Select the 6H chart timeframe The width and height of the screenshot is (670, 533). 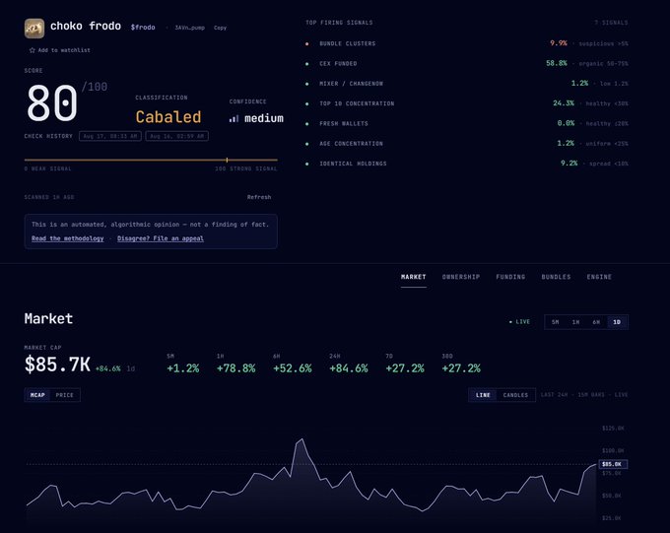pos(596,322)
